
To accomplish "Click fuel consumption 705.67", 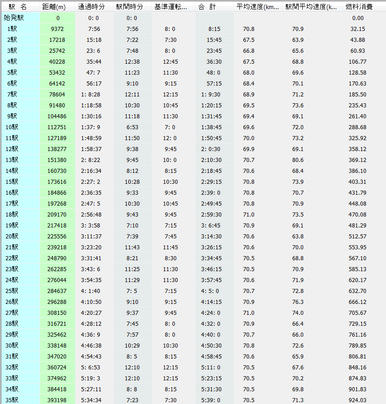I will [357, 313].
